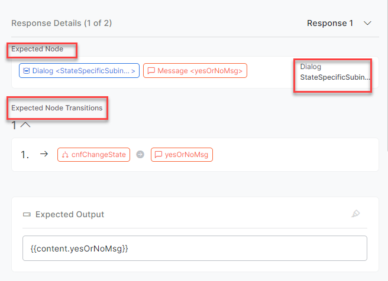The width and height of the screenshot is (388, 281).
Task: Open the cnfChangeState transition node label
Action: (98, 155)
